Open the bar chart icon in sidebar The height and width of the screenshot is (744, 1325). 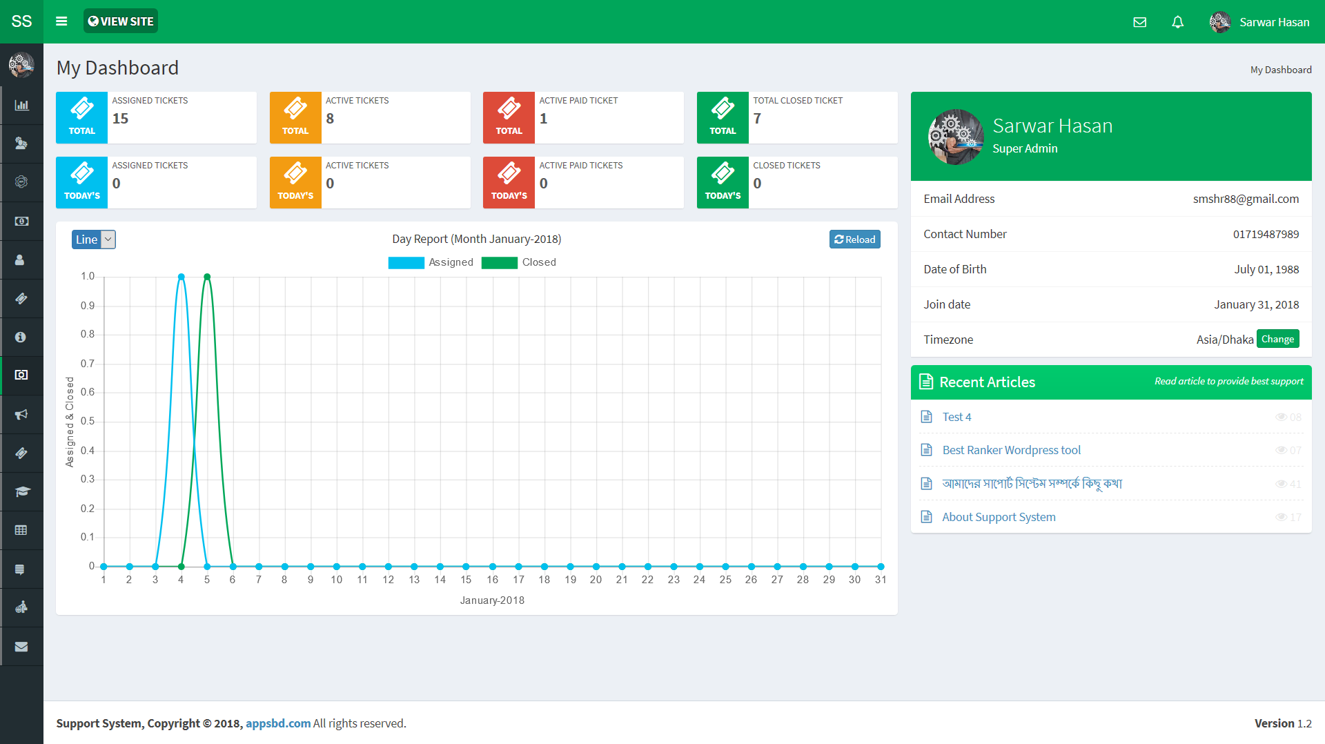[x=21, y=106]
